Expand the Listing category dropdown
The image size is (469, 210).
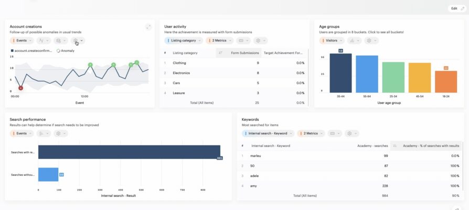(184, 40)
